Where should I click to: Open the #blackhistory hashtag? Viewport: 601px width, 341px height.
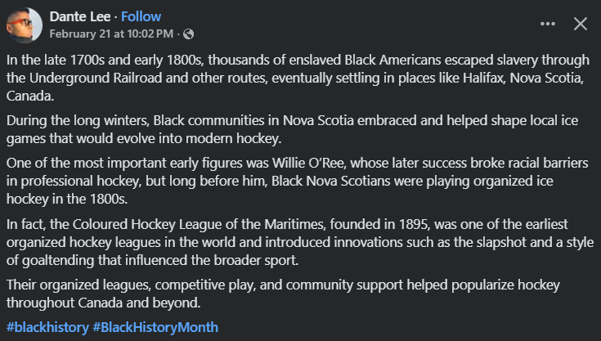pos(47,326)
